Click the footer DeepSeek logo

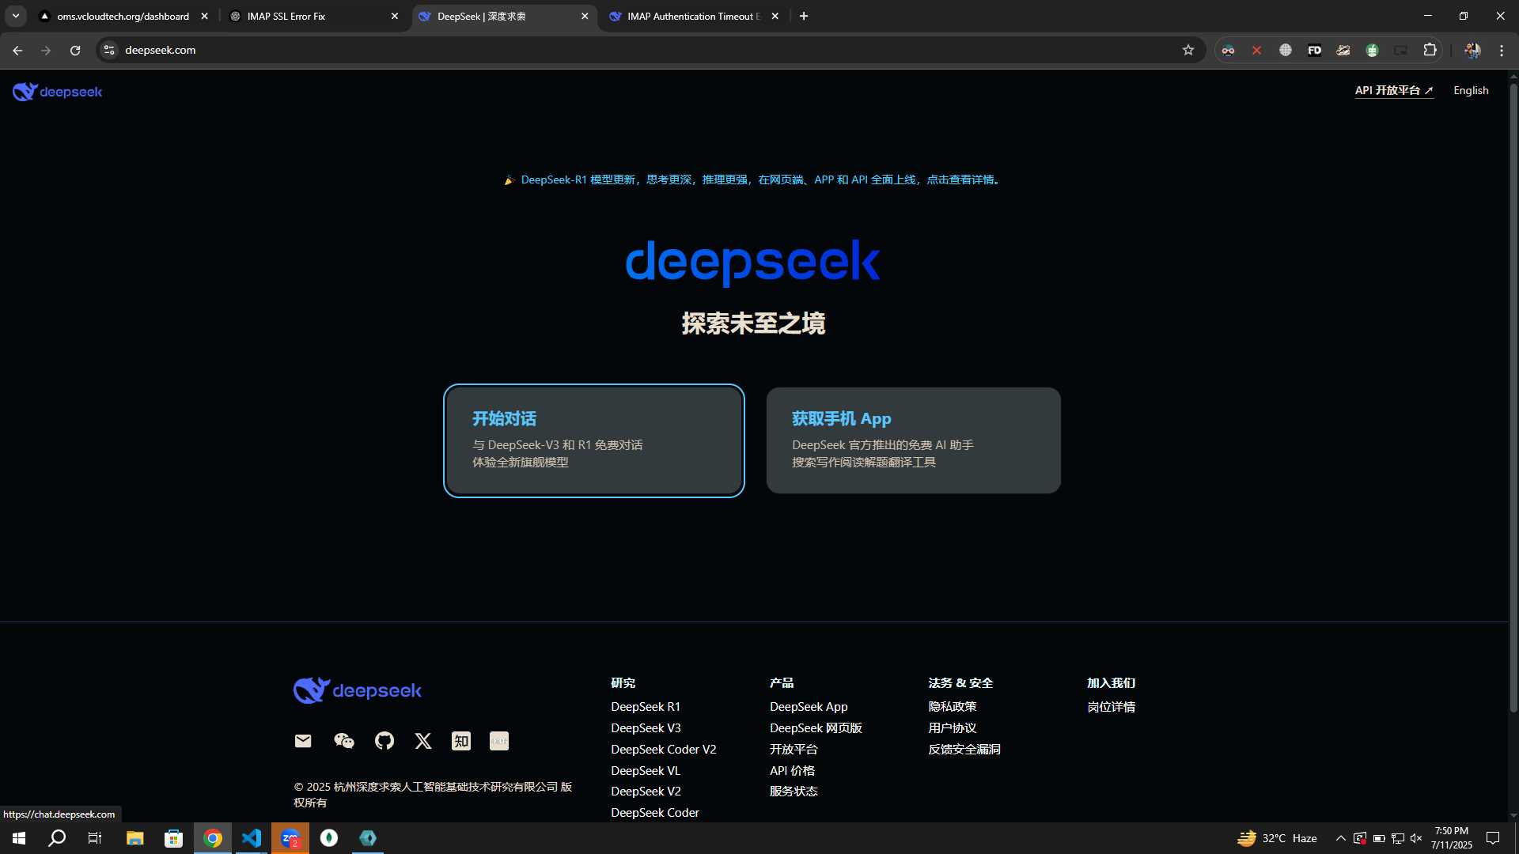[358, 690]
